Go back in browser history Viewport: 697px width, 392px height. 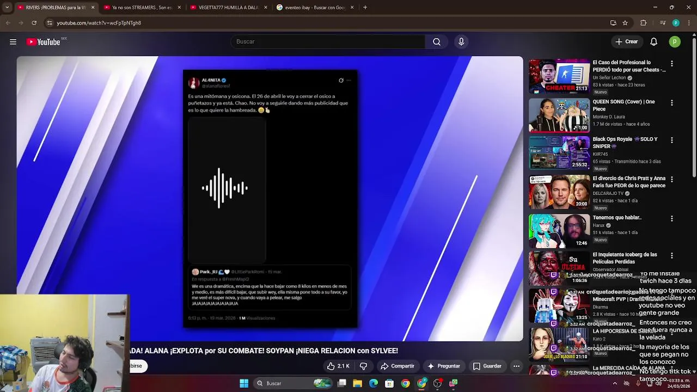pos(8,23)
